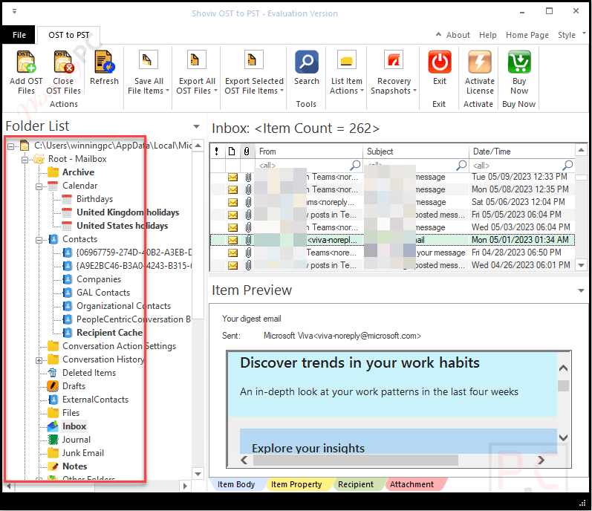Switch to the OST to PST tab
Image resolution: width=592 pixels, height=511 pixels.
[x=69, y=35]
